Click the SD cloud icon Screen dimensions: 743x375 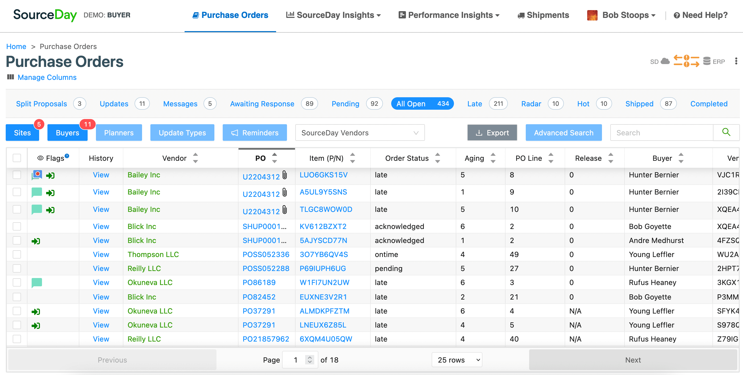pos(665,61)
